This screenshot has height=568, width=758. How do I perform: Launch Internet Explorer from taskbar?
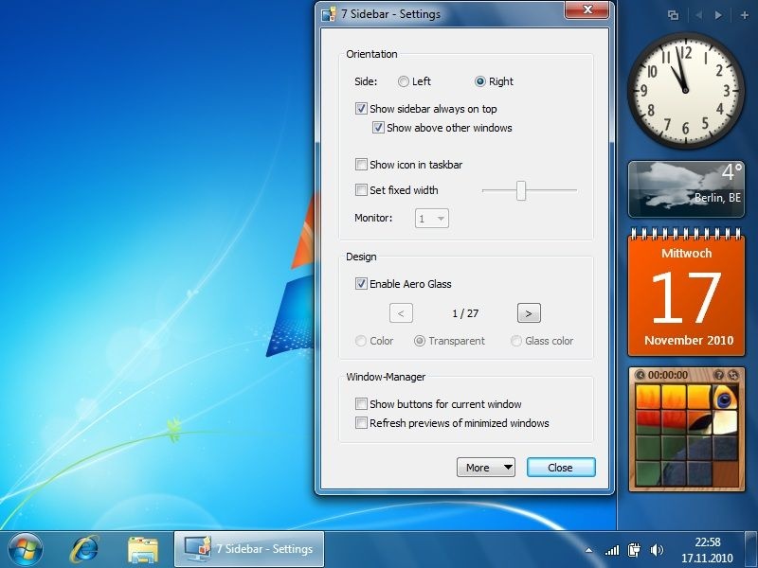84,550
